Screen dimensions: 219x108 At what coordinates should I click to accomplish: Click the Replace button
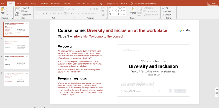coord(167,11)
